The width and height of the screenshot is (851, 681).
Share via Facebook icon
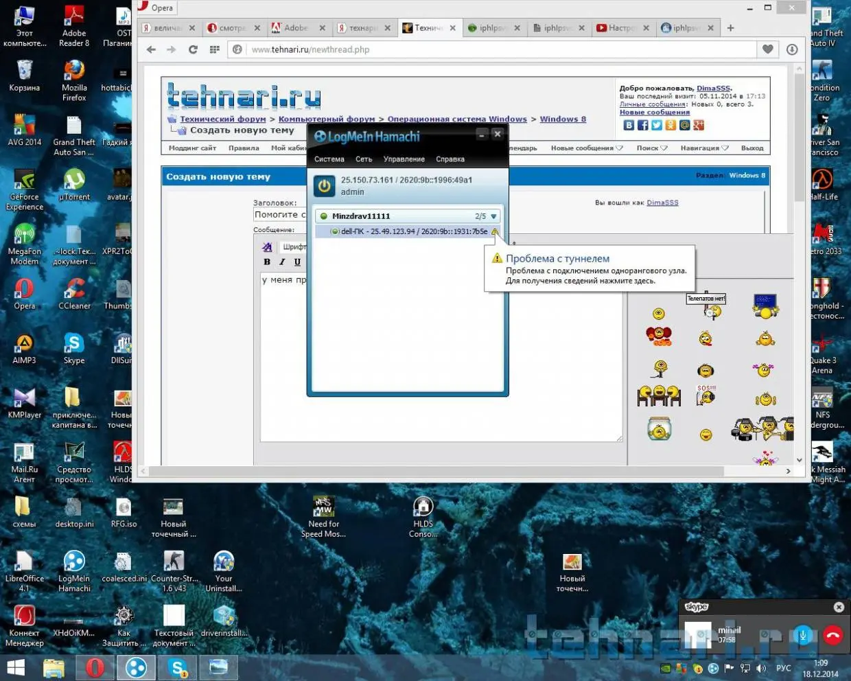[643, 125]
